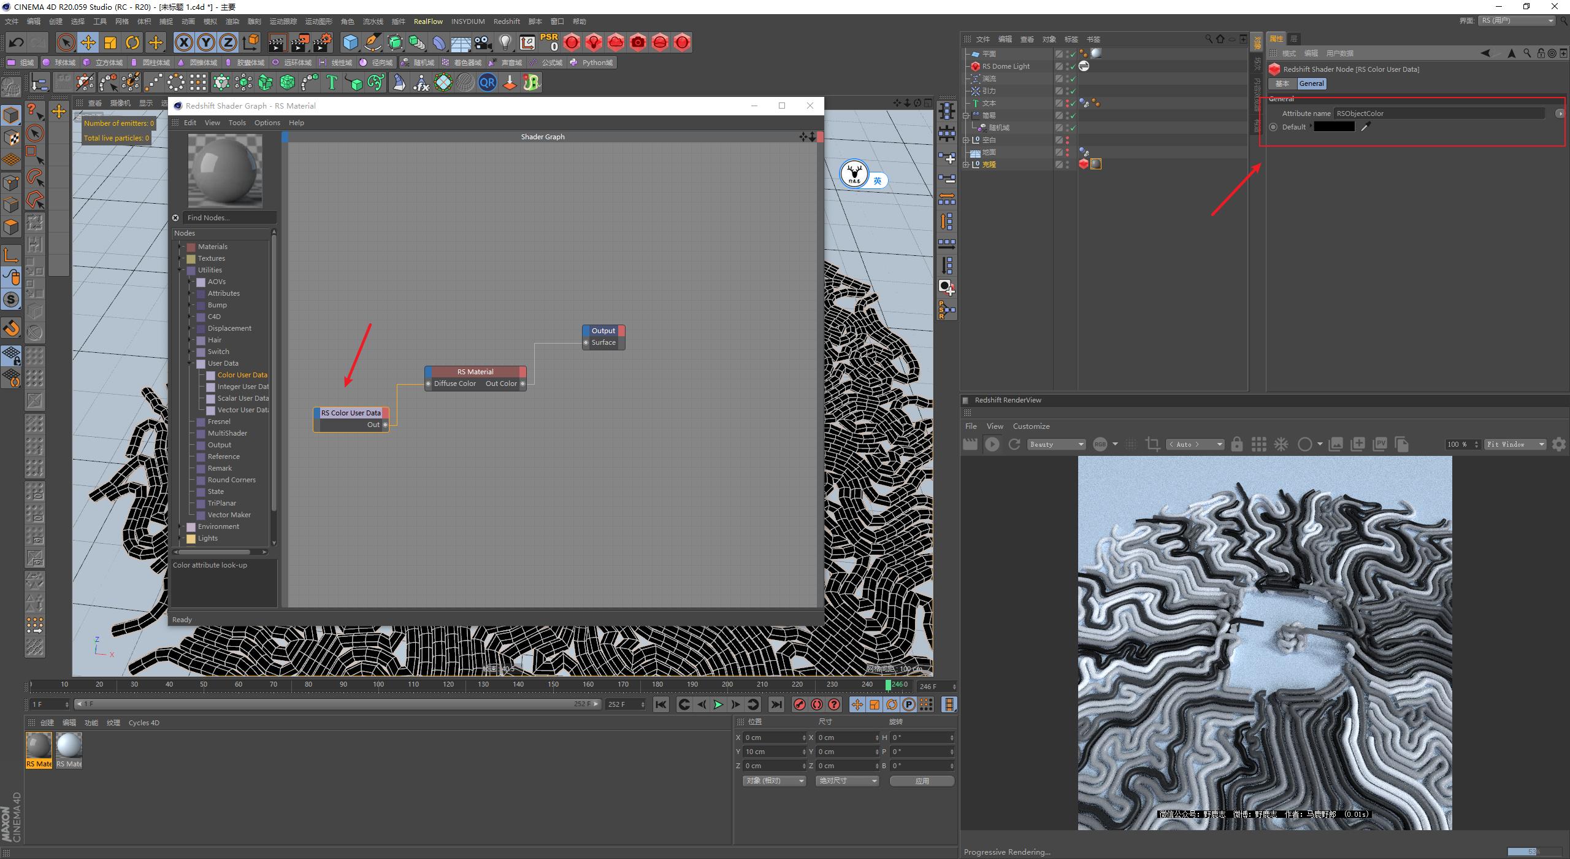The height and width of the screenshot is (859, 1570).
Task: Toggle the green enable checkmark on 平面
Action: [x=1073, y=54]
